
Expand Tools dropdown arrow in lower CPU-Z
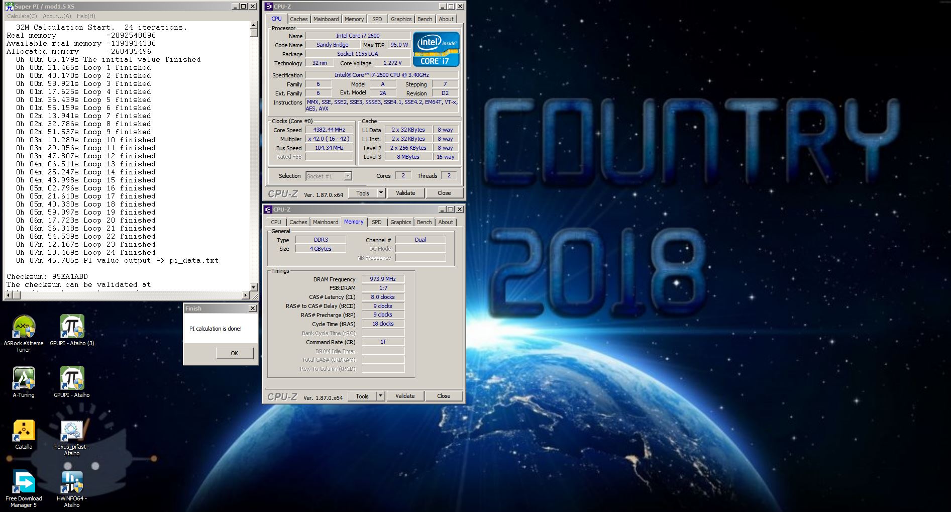click(x=380, y=396)
